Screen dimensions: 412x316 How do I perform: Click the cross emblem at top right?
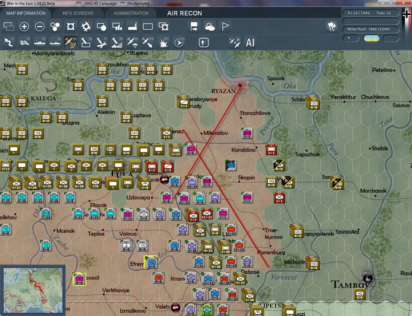point(406,14)
